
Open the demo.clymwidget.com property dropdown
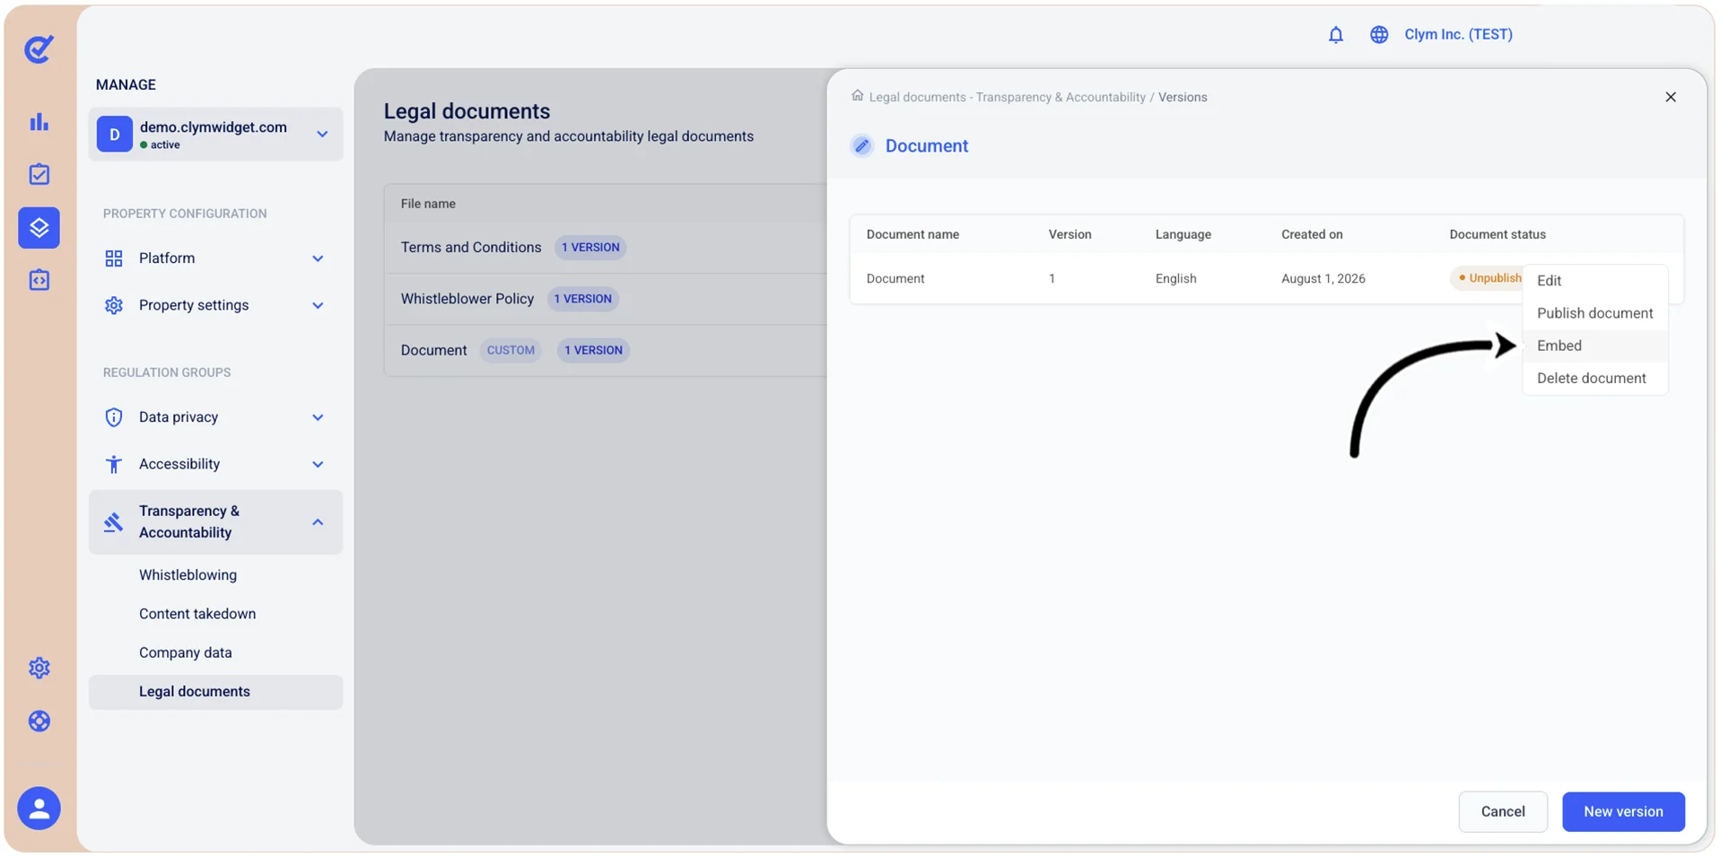pos(215,135)
